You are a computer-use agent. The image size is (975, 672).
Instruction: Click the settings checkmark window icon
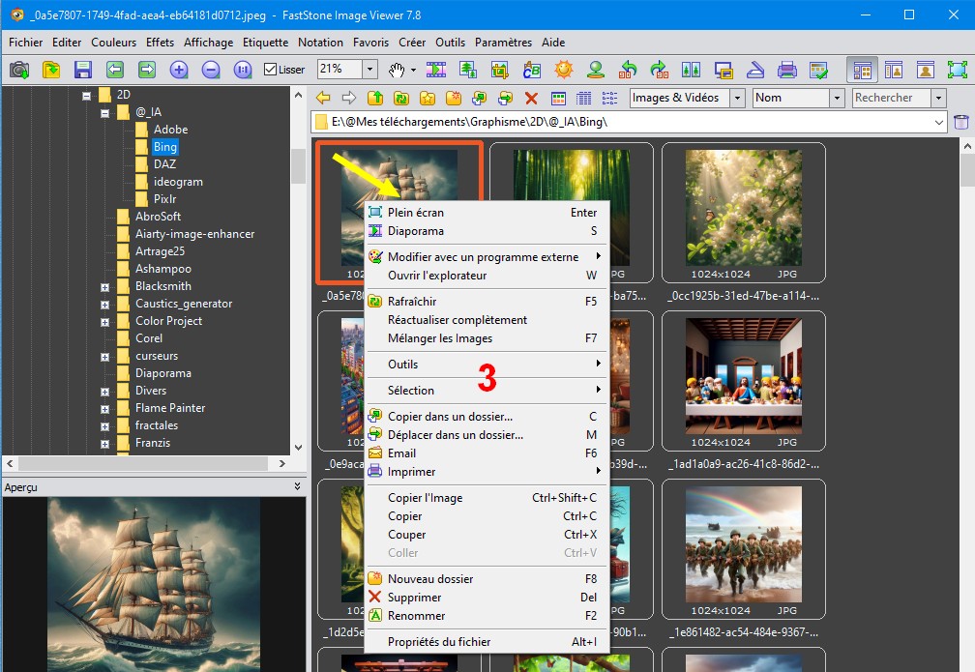pos(819,69)
